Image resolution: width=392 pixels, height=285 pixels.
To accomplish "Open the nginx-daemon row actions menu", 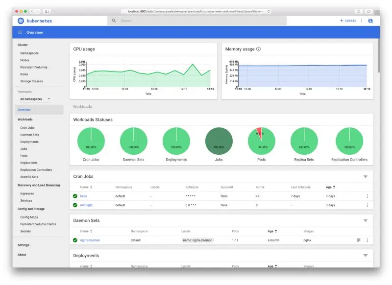I will (x=367, y=240).
